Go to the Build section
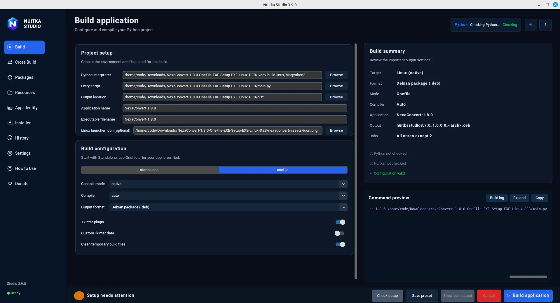 (x=25, y=47)
